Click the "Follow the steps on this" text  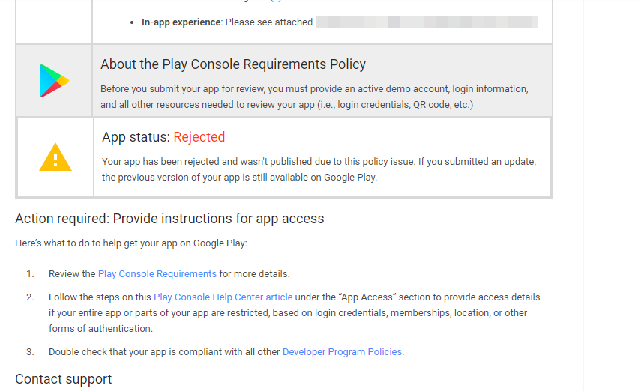click(x=100, y=297)
